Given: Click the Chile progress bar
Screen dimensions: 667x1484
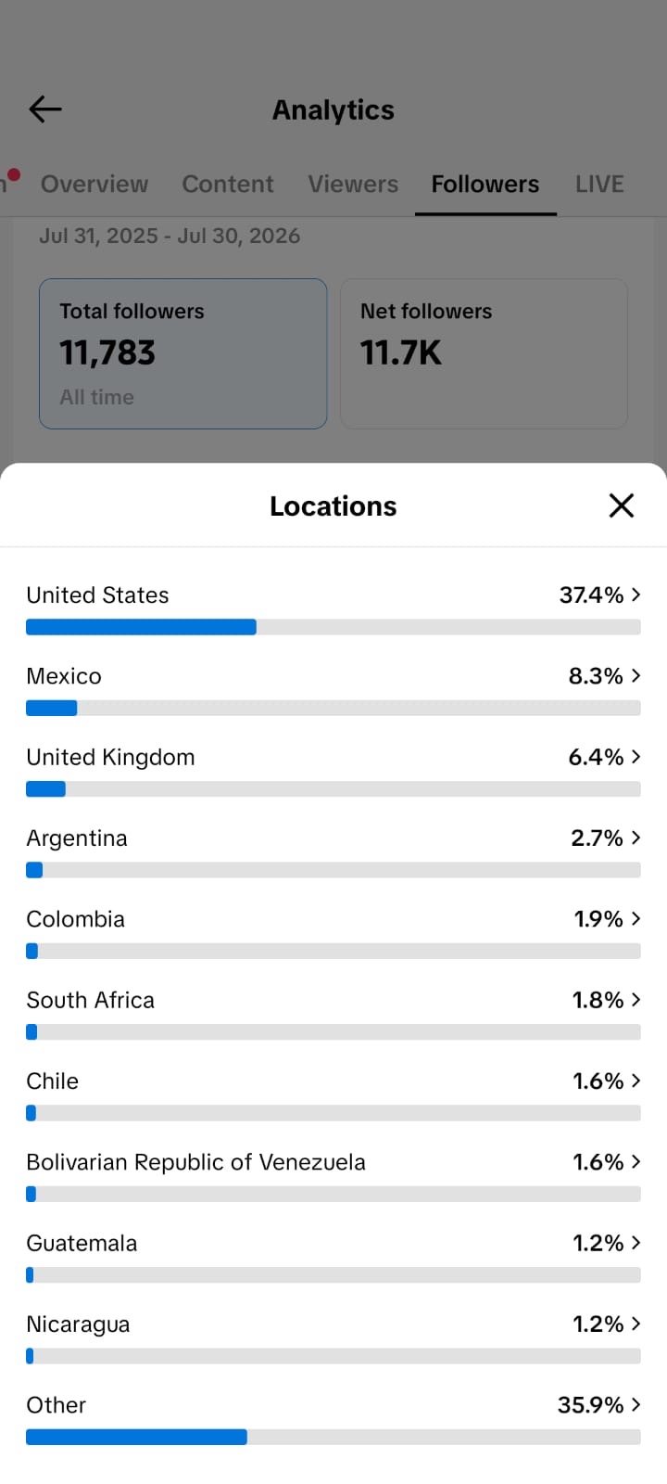Looking at the screenshot, I should (333, 1113).
